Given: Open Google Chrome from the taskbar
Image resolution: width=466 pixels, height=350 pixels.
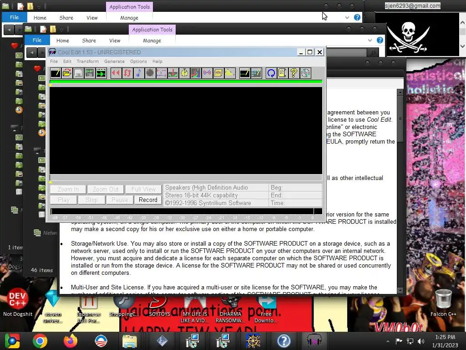Looking at the screenshot, I should click(40, 341).
